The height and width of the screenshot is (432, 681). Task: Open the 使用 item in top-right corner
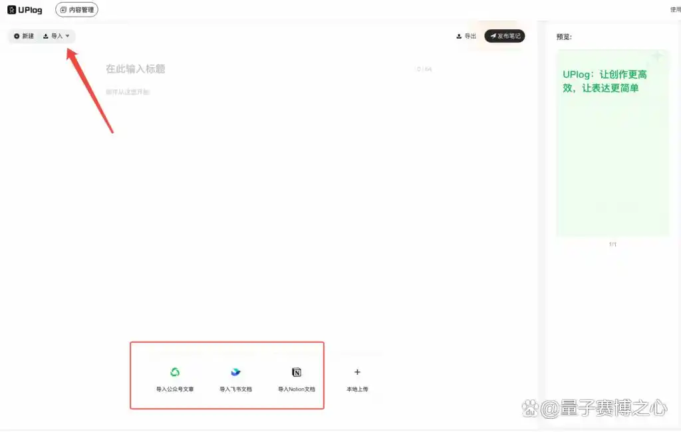click(x=674, y=10)
